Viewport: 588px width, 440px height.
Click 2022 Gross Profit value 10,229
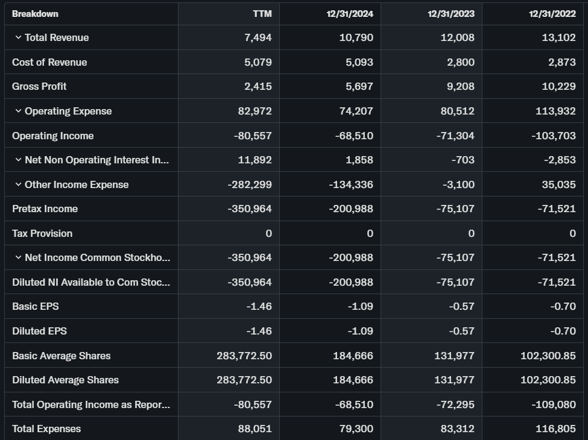click(x=558, y=87)
